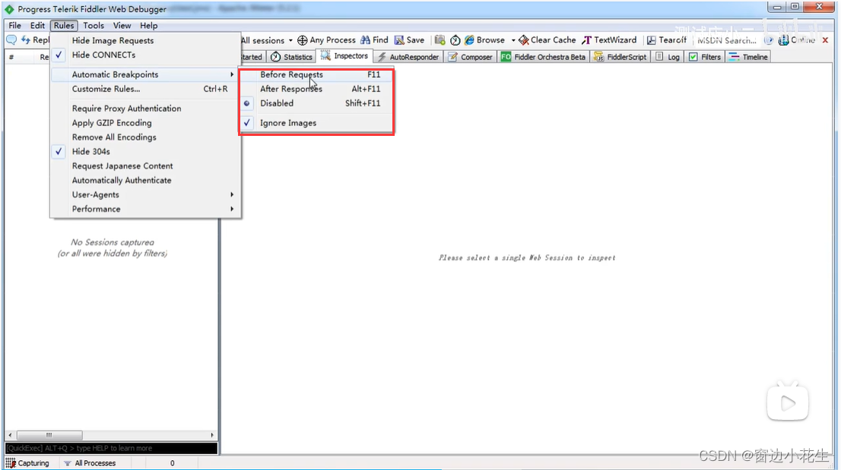
Task: Toggle Automatically Authenticate option
Action: tap(145, 181)
